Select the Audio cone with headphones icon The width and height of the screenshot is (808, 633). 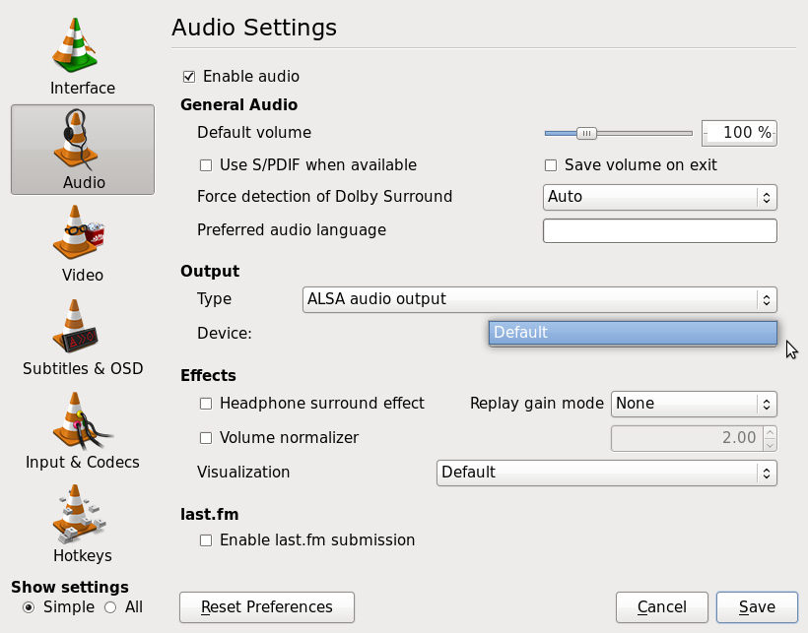tap(76, 139)
